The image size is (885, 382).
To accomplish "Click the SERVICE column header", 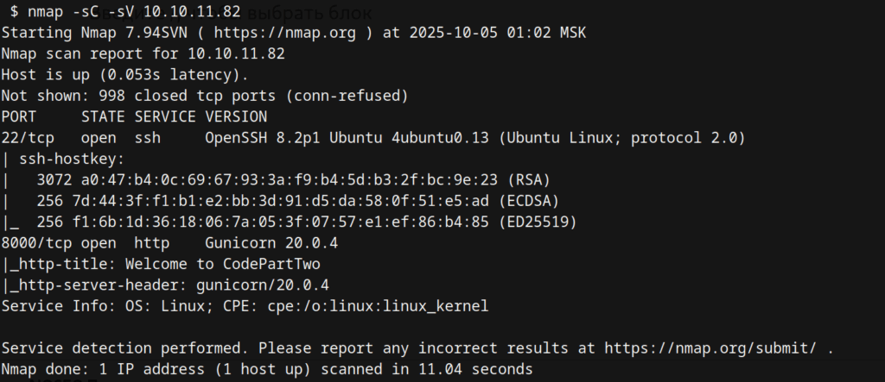I will pyautogui.click(x=165, y=116).
